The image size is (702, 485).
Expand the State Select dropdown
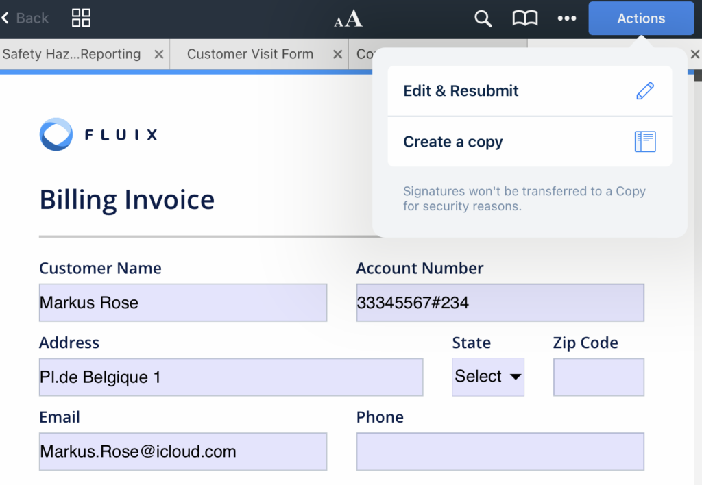[488, 377]
